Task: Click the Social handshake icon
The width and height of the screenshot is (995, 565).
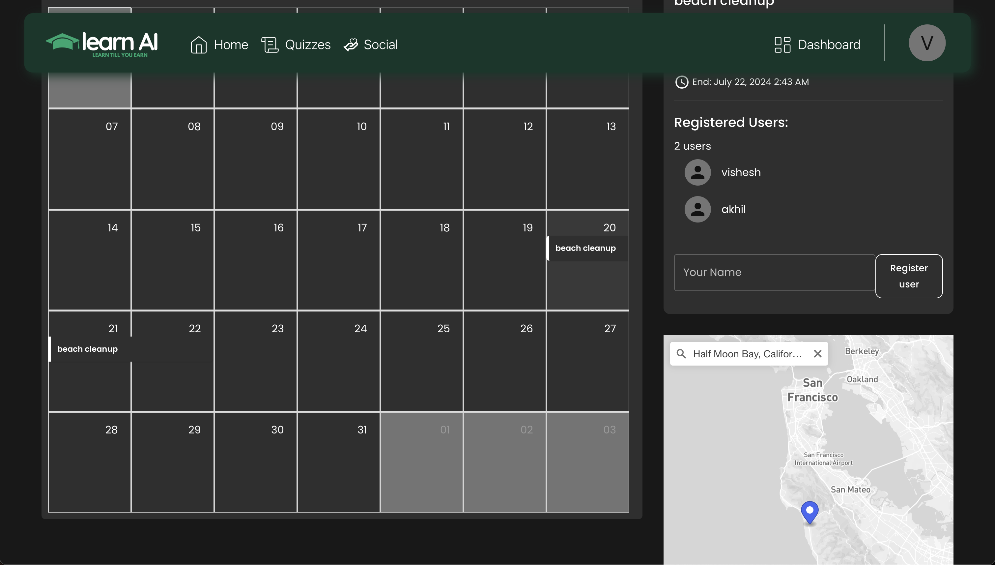Action: click(x=351, y=45)
